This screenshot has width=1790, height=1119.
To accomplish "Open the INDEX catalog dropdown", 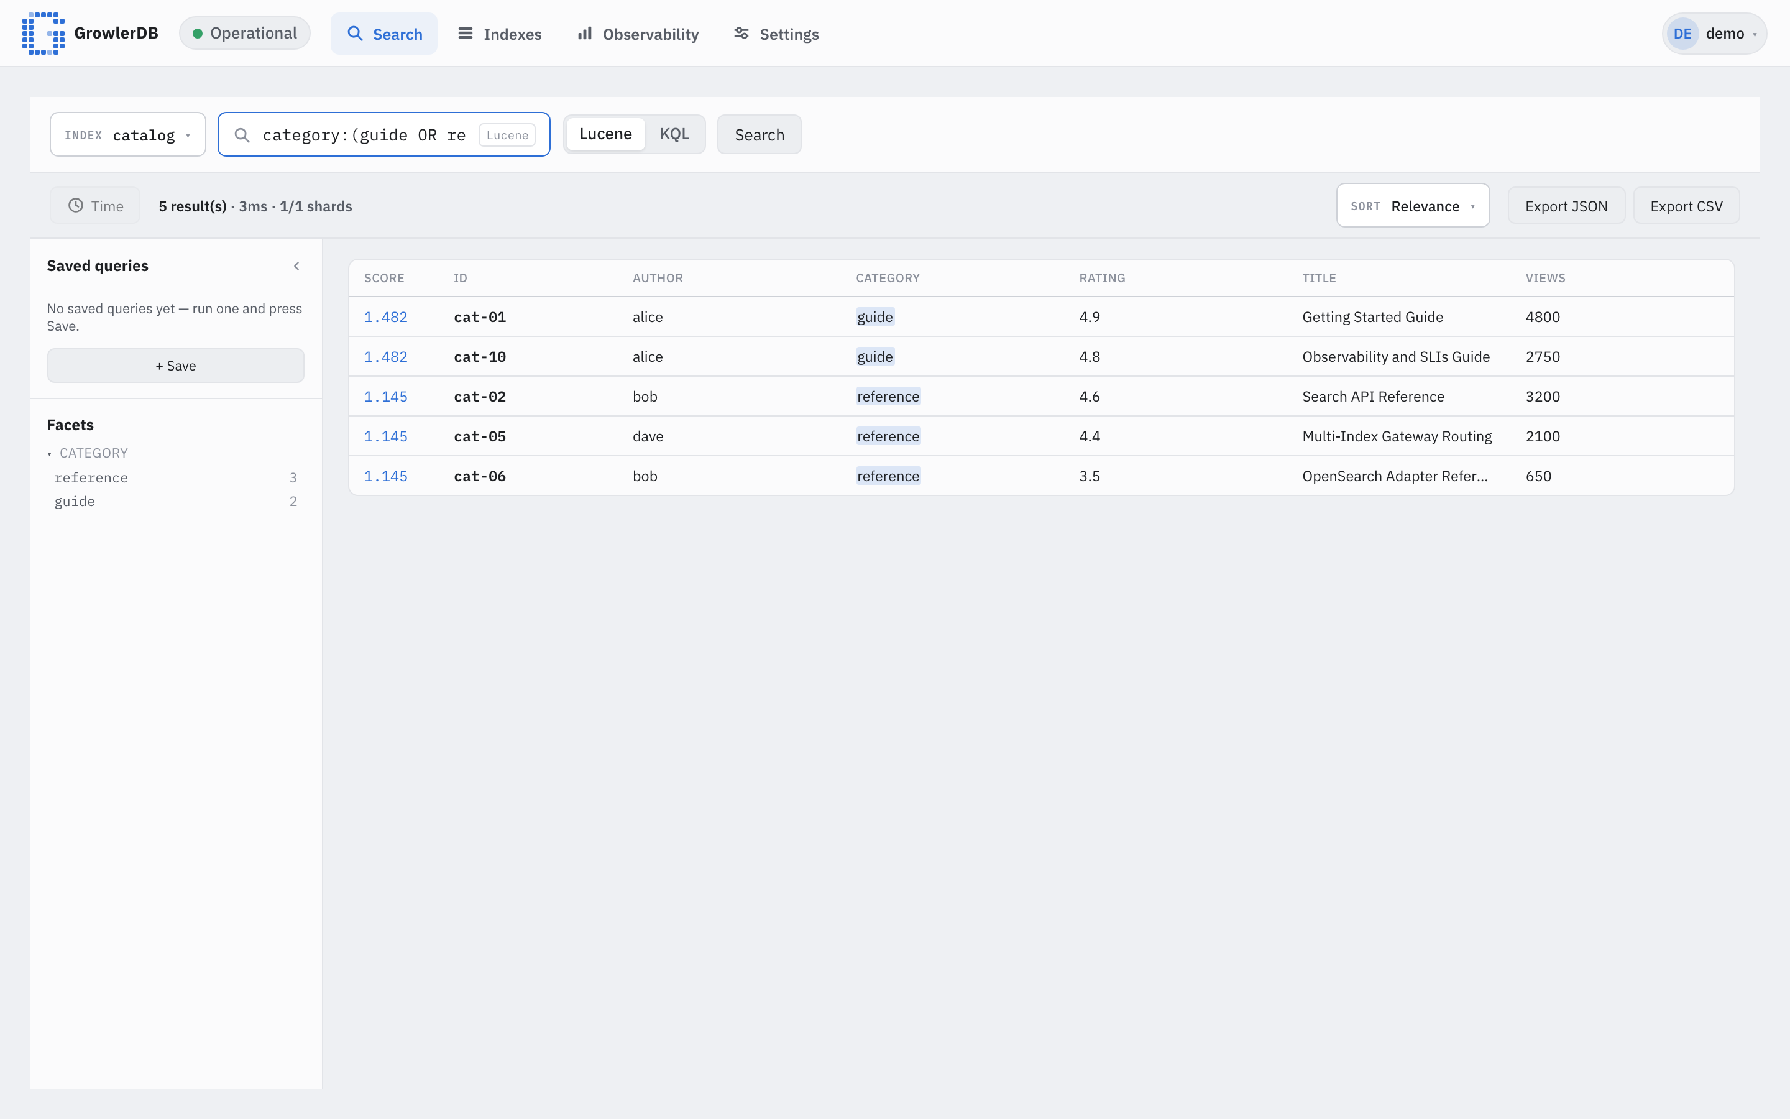I will pos(128,135).
